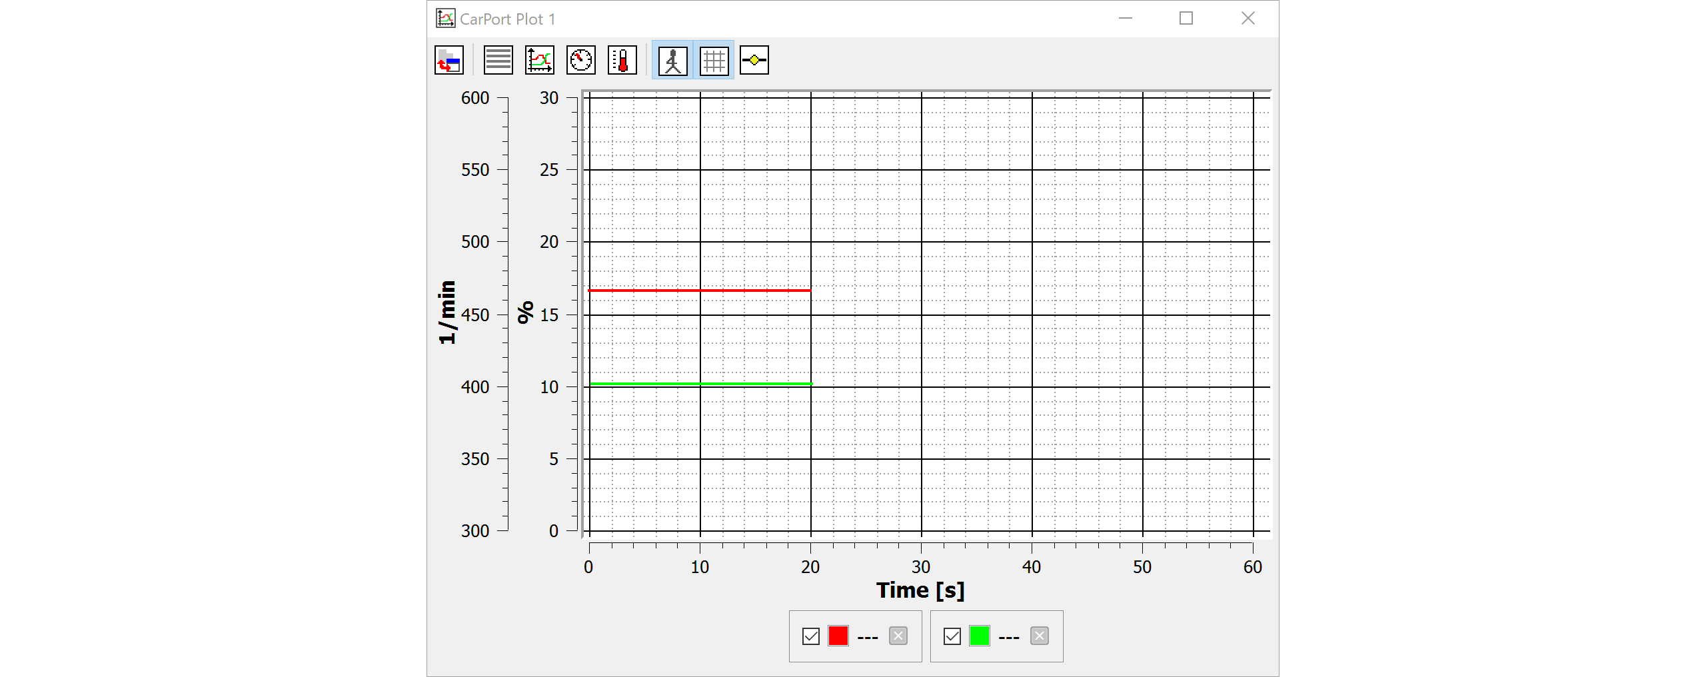Viewport: 1706px width, 677px height.
Task: Open the red channel color swatch
Action: (838, 636)
